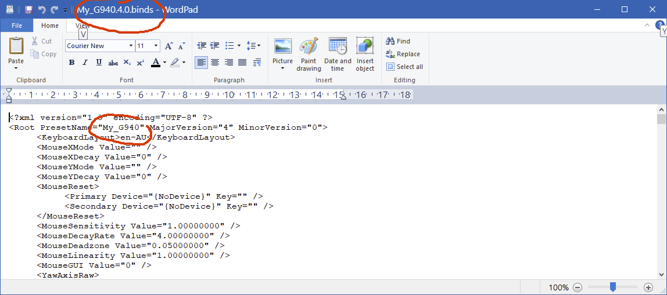Click right indent marker on ruler
This screenshot has height=295, width=667.
click(x=344, y=97)
